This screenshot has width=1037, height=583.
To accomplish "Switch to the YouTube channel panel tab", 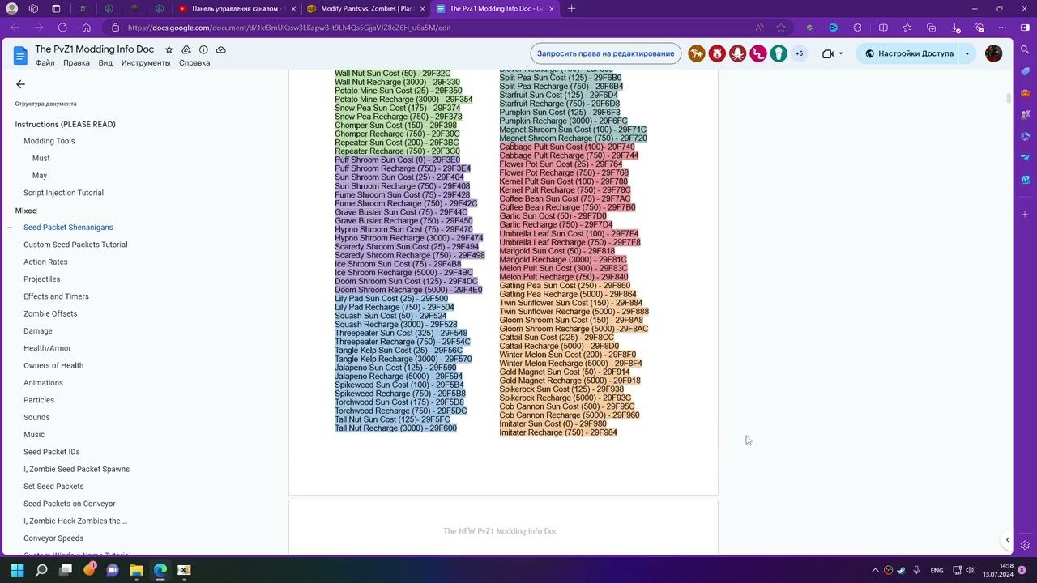I will (x=236, y=9).
